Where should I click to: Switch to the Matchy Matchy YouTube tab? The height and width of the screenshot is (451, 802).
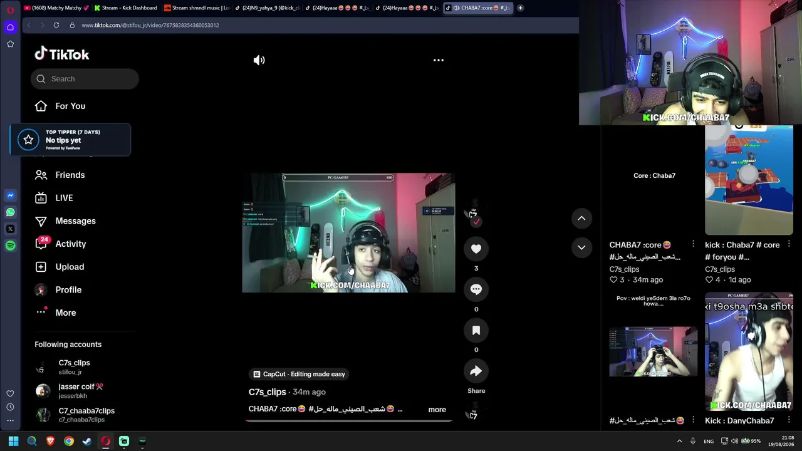click(55, 8)
